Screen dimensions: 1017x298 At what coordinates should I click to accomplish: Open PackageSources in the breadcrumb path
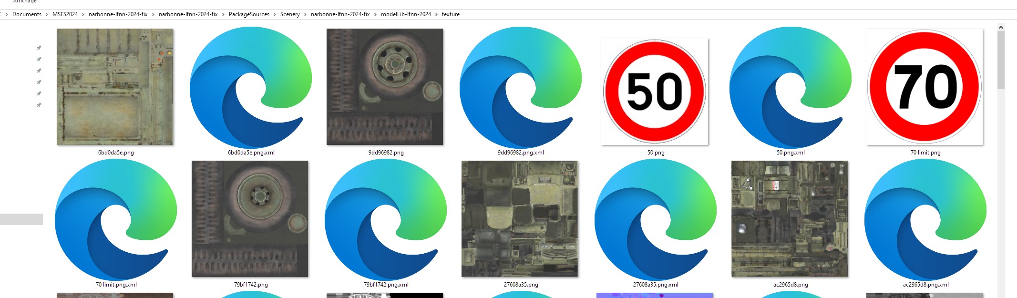(249, 14)
